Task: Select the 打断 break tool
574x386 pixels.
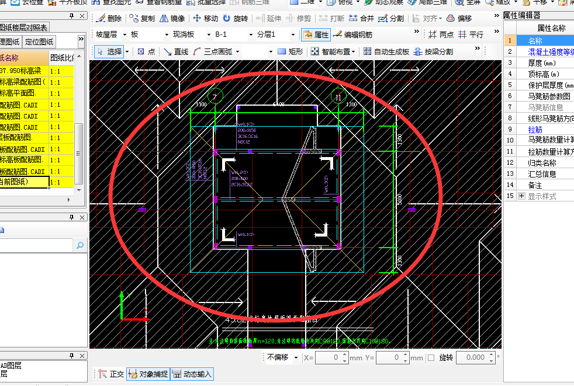Action: point(331,18)
